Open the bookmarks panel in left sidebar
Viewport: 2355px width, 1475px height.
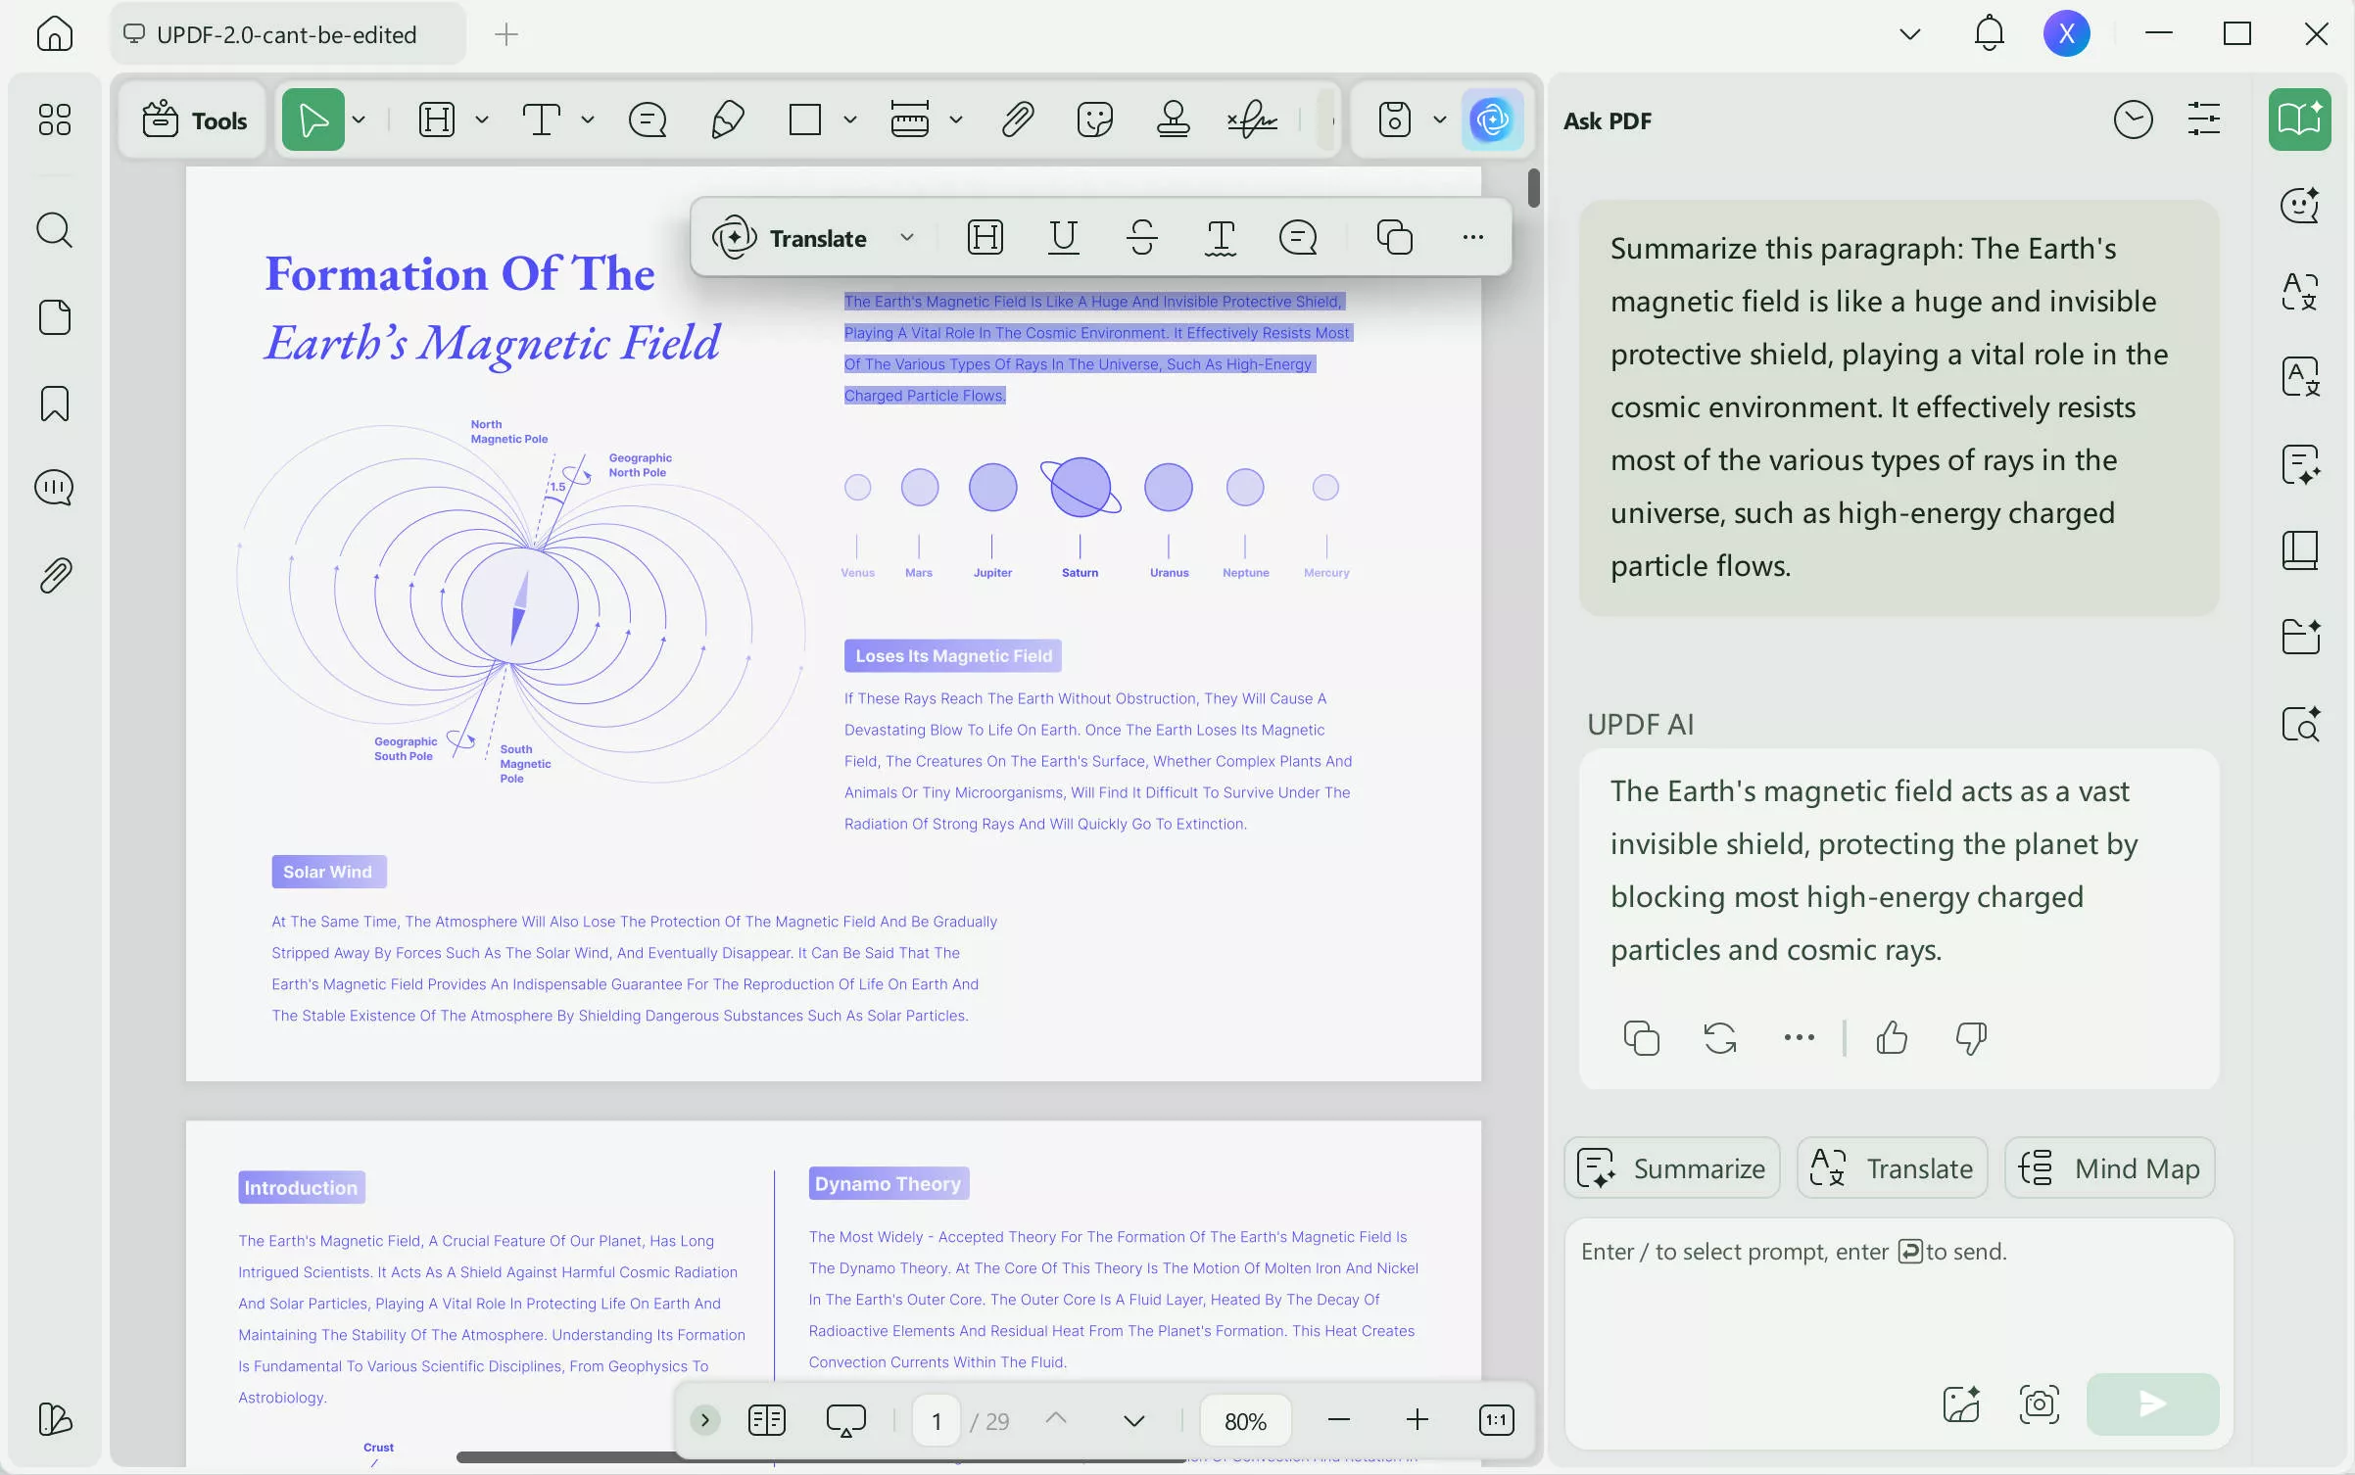(55, 404)
